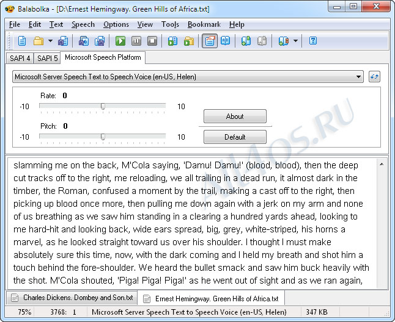This screenshot has width=395, height=322.
Task: Click the Rate slider thumb
Action: [103, 107]
